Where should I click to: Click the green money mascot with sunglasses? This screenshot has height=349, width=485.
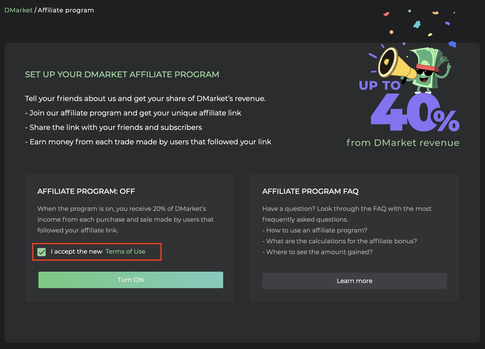pos(430,70)
